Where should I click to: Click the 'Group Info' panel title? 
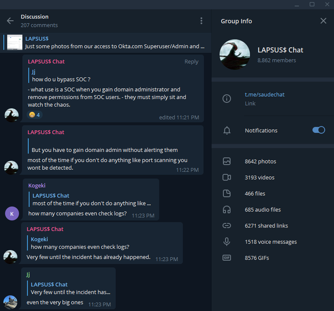click(236, 21)
